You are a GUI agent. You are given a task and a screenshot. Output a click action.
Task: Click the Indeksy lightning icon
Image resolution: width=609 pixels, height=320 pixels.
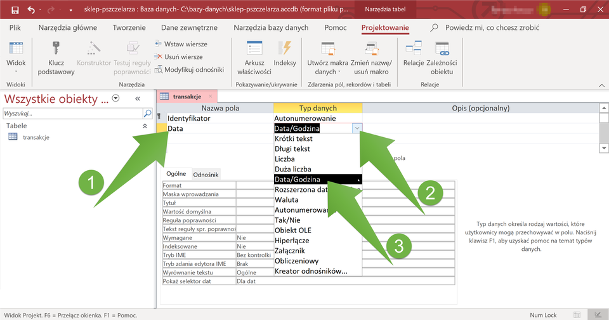click(x=285, y=50)
